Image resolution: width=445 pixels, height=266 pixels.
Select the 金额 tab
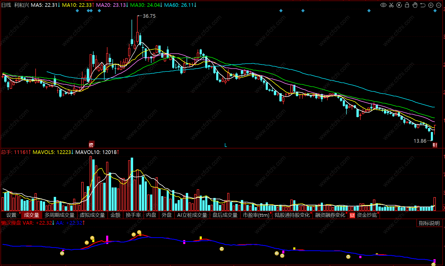click(115, 215)
